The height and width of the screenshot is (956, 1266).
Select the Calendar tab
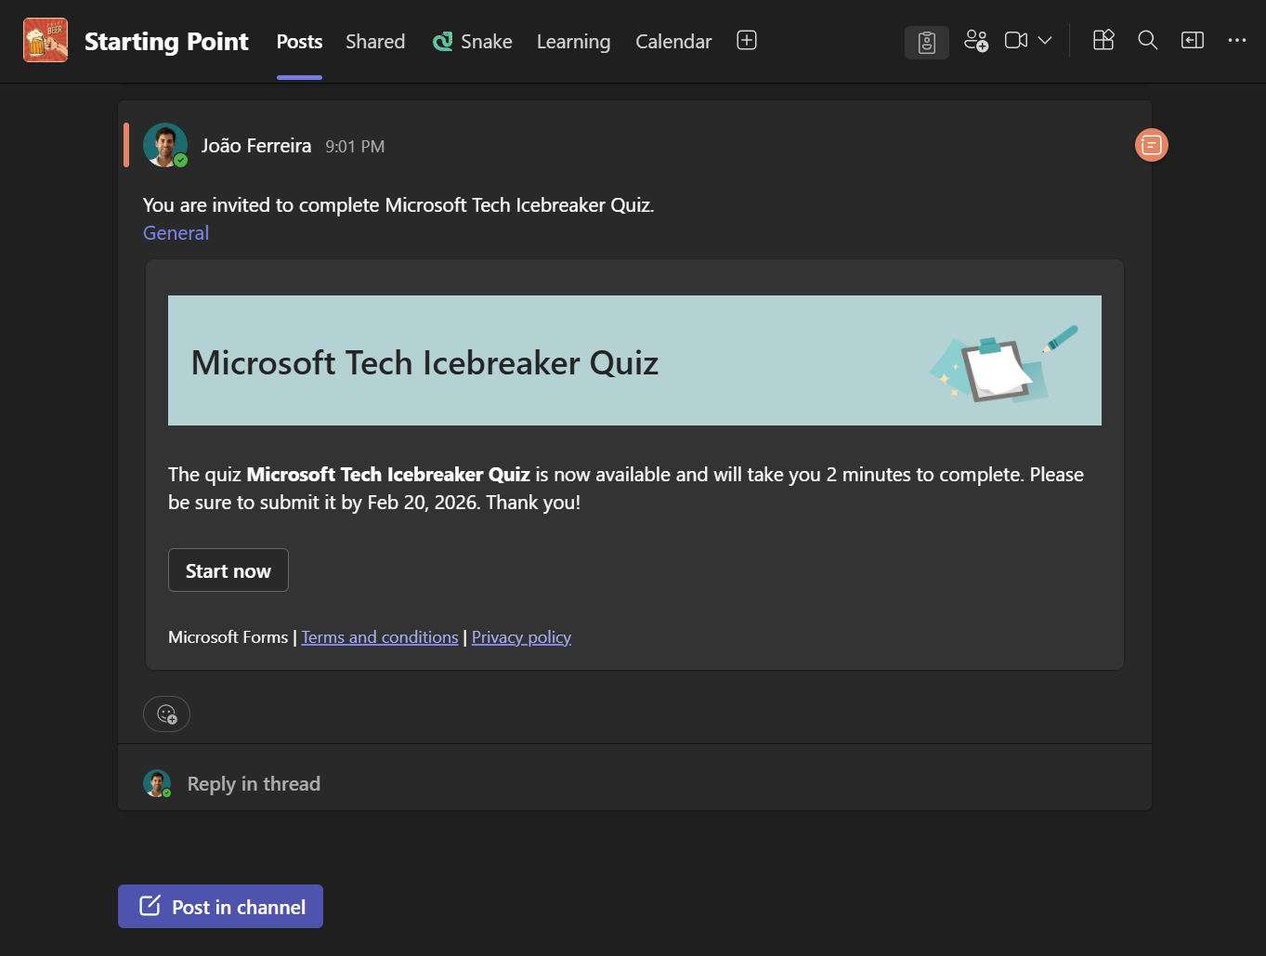point(672,41)
